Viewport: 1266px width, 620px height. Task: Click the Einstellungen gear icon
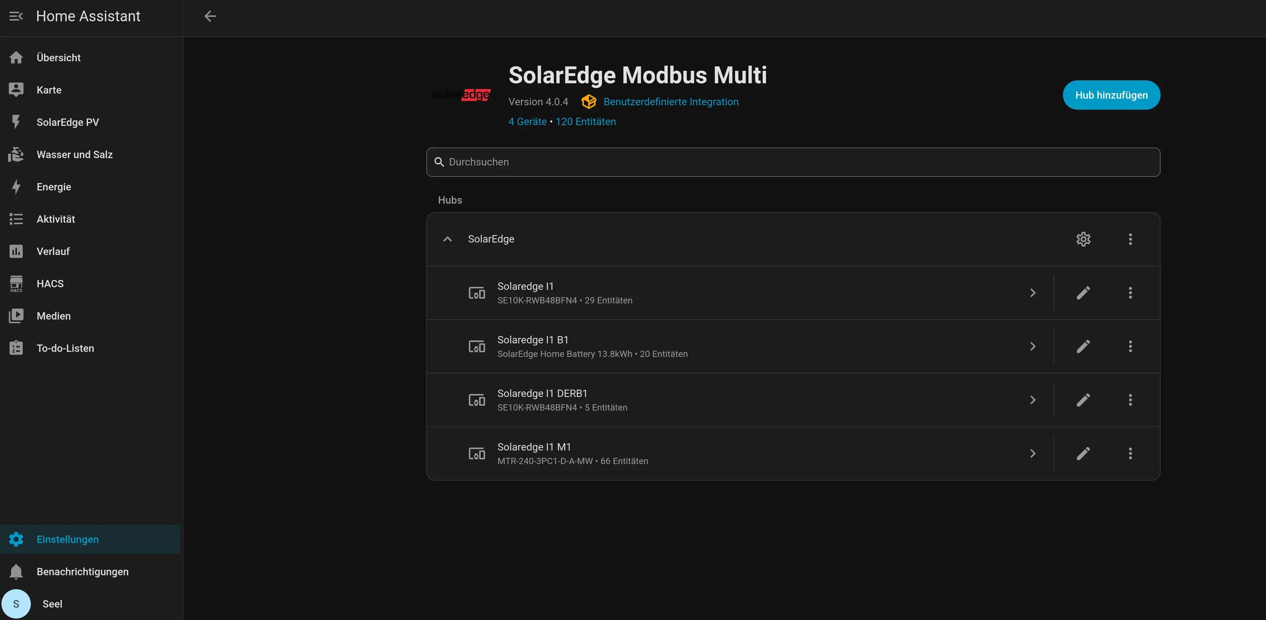(x=16, y=539)
